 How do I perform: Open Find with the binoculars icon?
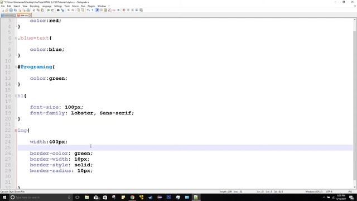[58, 10]
